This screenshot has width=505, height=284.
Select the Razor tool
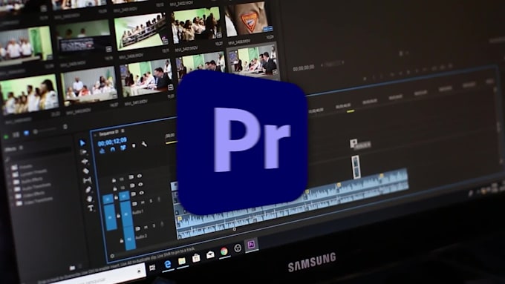click(85, 171)
